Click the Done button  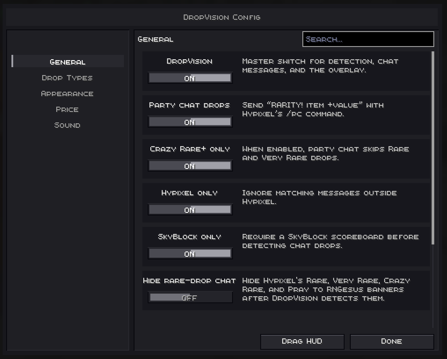tap(392, 341)
